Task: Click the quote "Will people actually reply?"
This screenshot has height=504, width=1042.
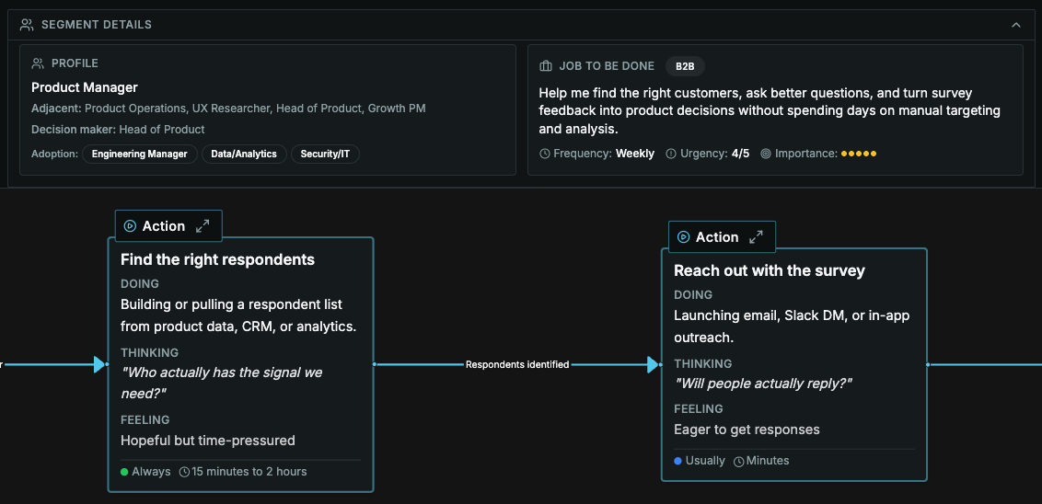Action: coord(763,384)
